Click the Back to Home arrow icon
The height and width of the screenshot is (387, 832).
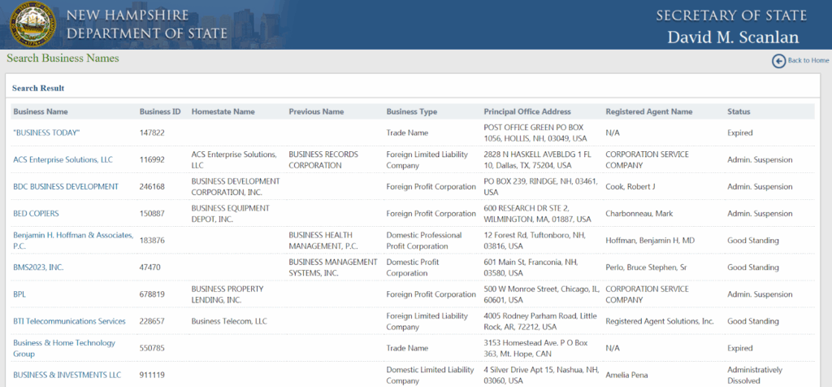coord(778,61)
